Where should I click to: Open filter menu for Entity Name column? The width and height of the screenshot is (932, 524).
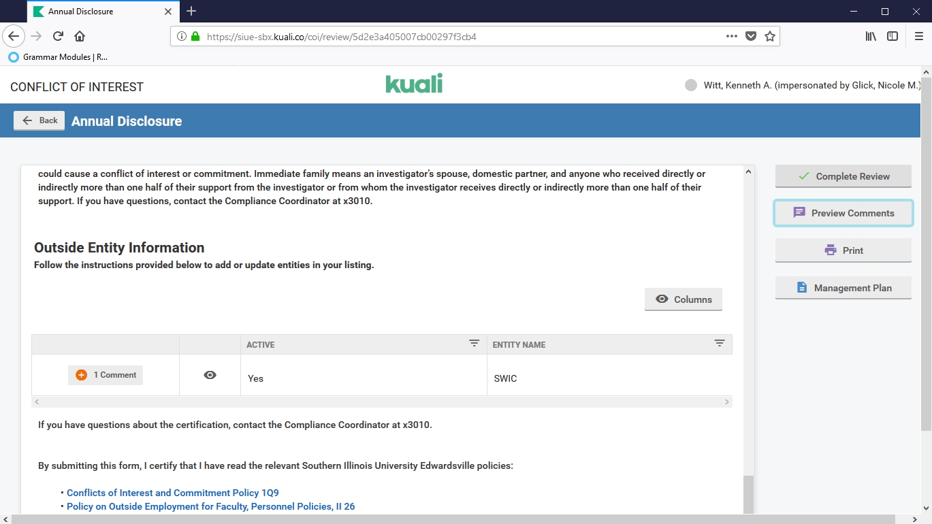pyautogui.click(x=719, y=344)
